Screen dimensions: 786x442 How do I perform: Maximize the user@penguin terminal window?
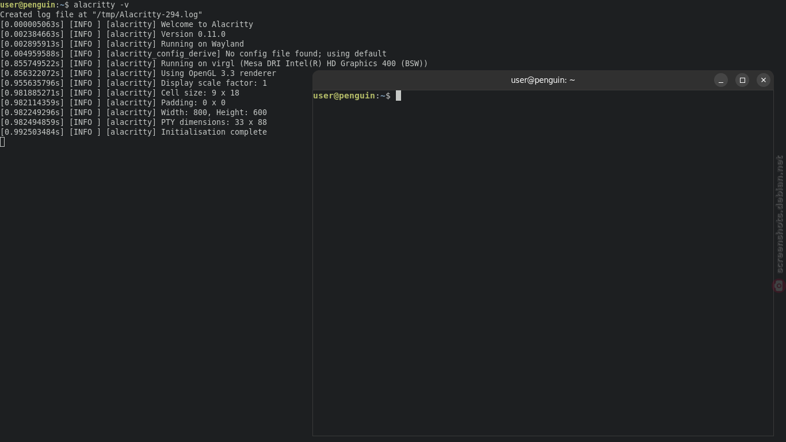742,80
